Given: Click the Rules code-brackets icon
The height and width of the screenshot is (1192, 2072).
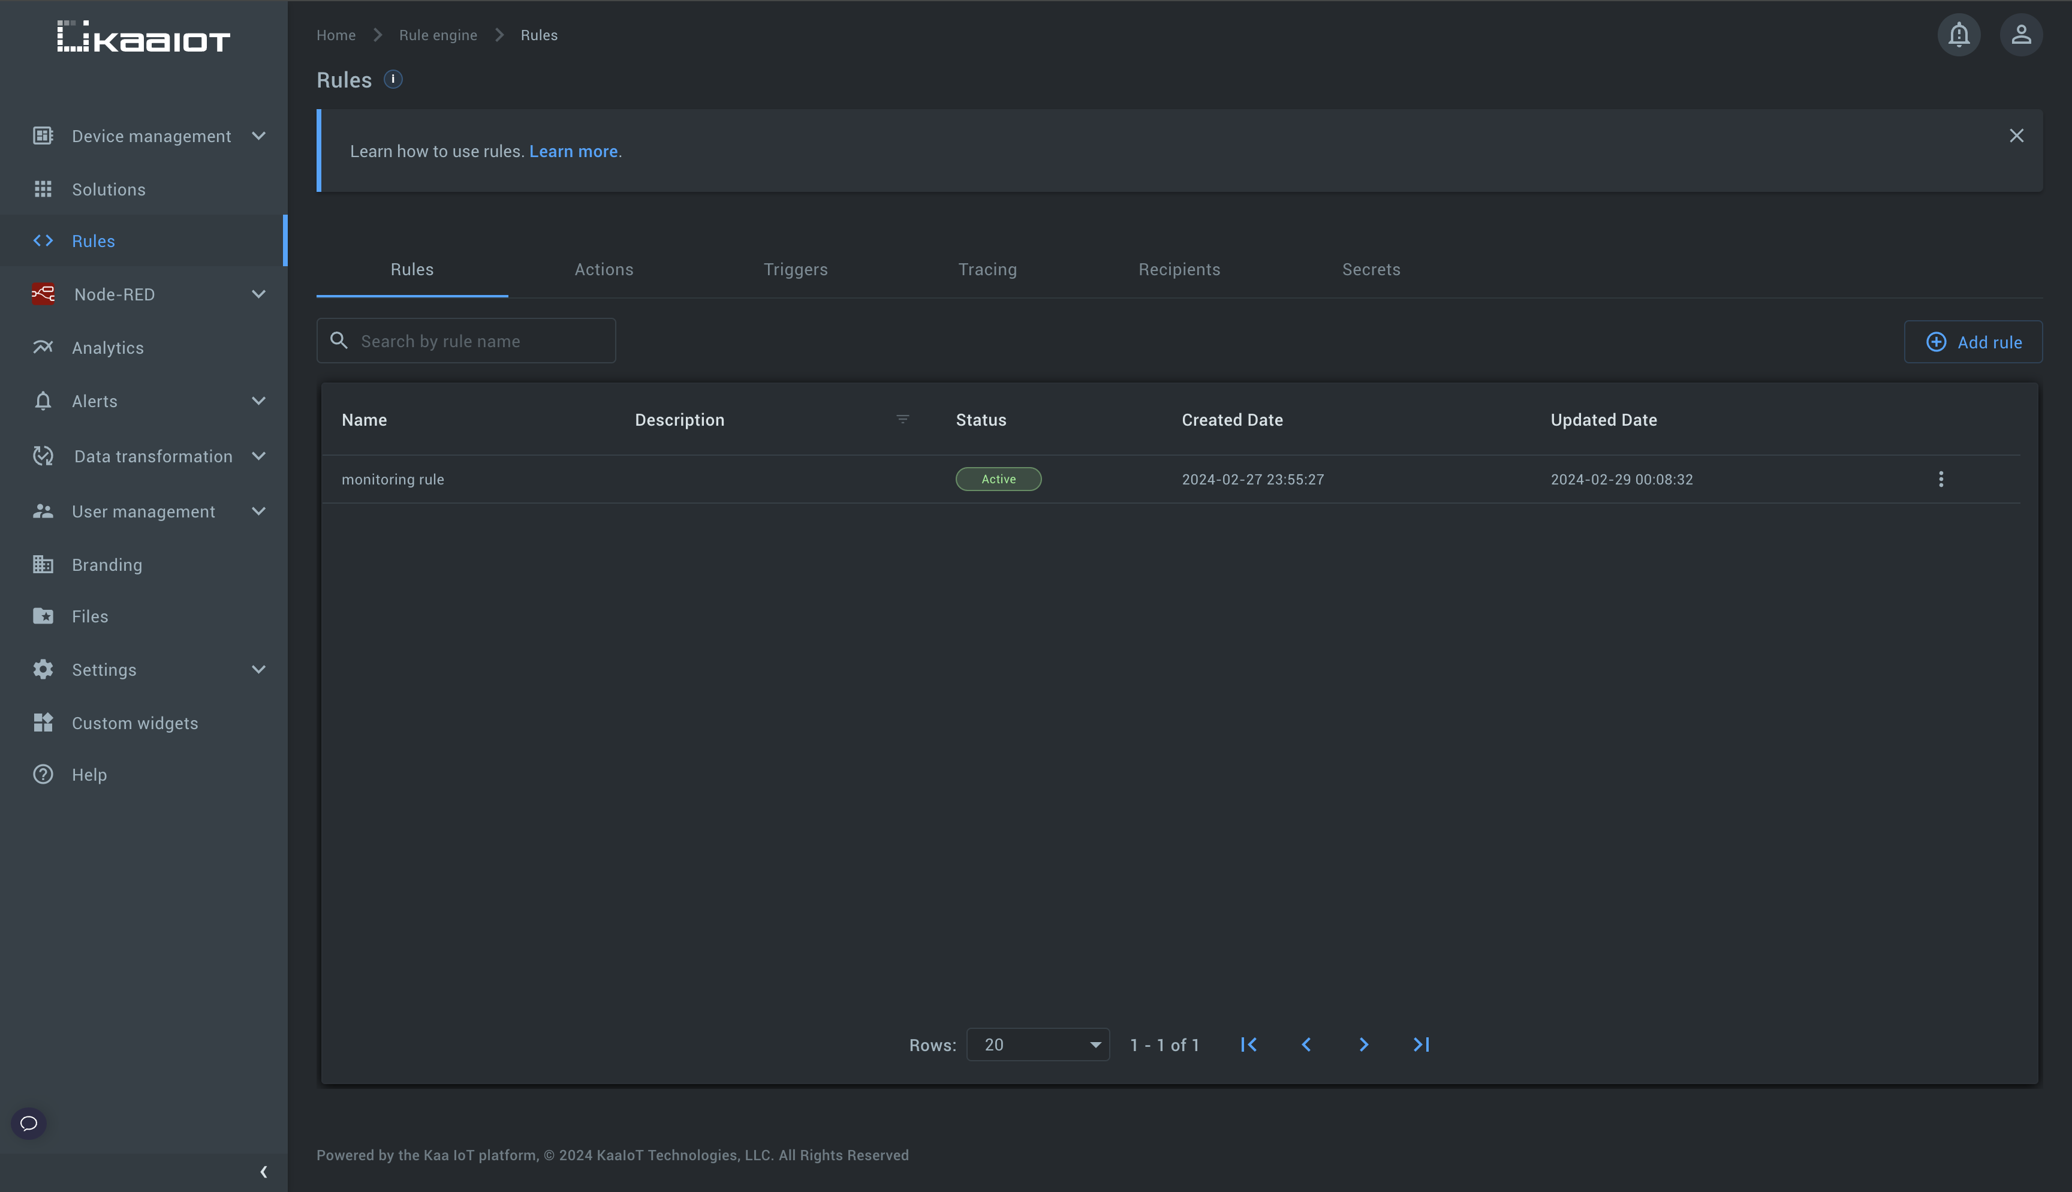Looking at the screenshot, I should click(43, 240).
